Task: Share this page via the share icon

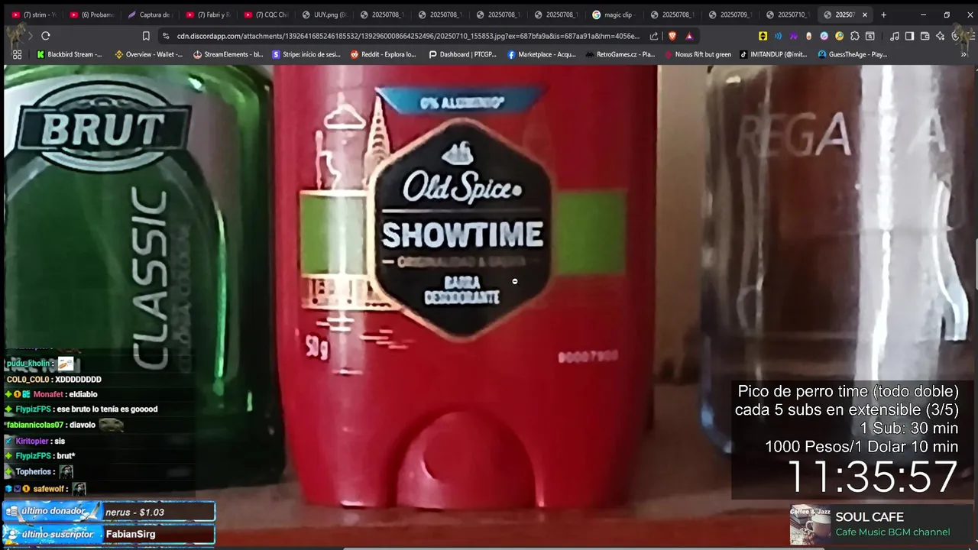Action: (654, 36)
